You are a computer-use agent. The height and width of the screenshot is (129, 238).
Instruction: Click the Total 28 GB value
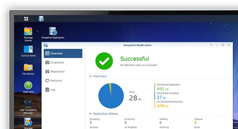pyautogui.click(x=135, y=98)
